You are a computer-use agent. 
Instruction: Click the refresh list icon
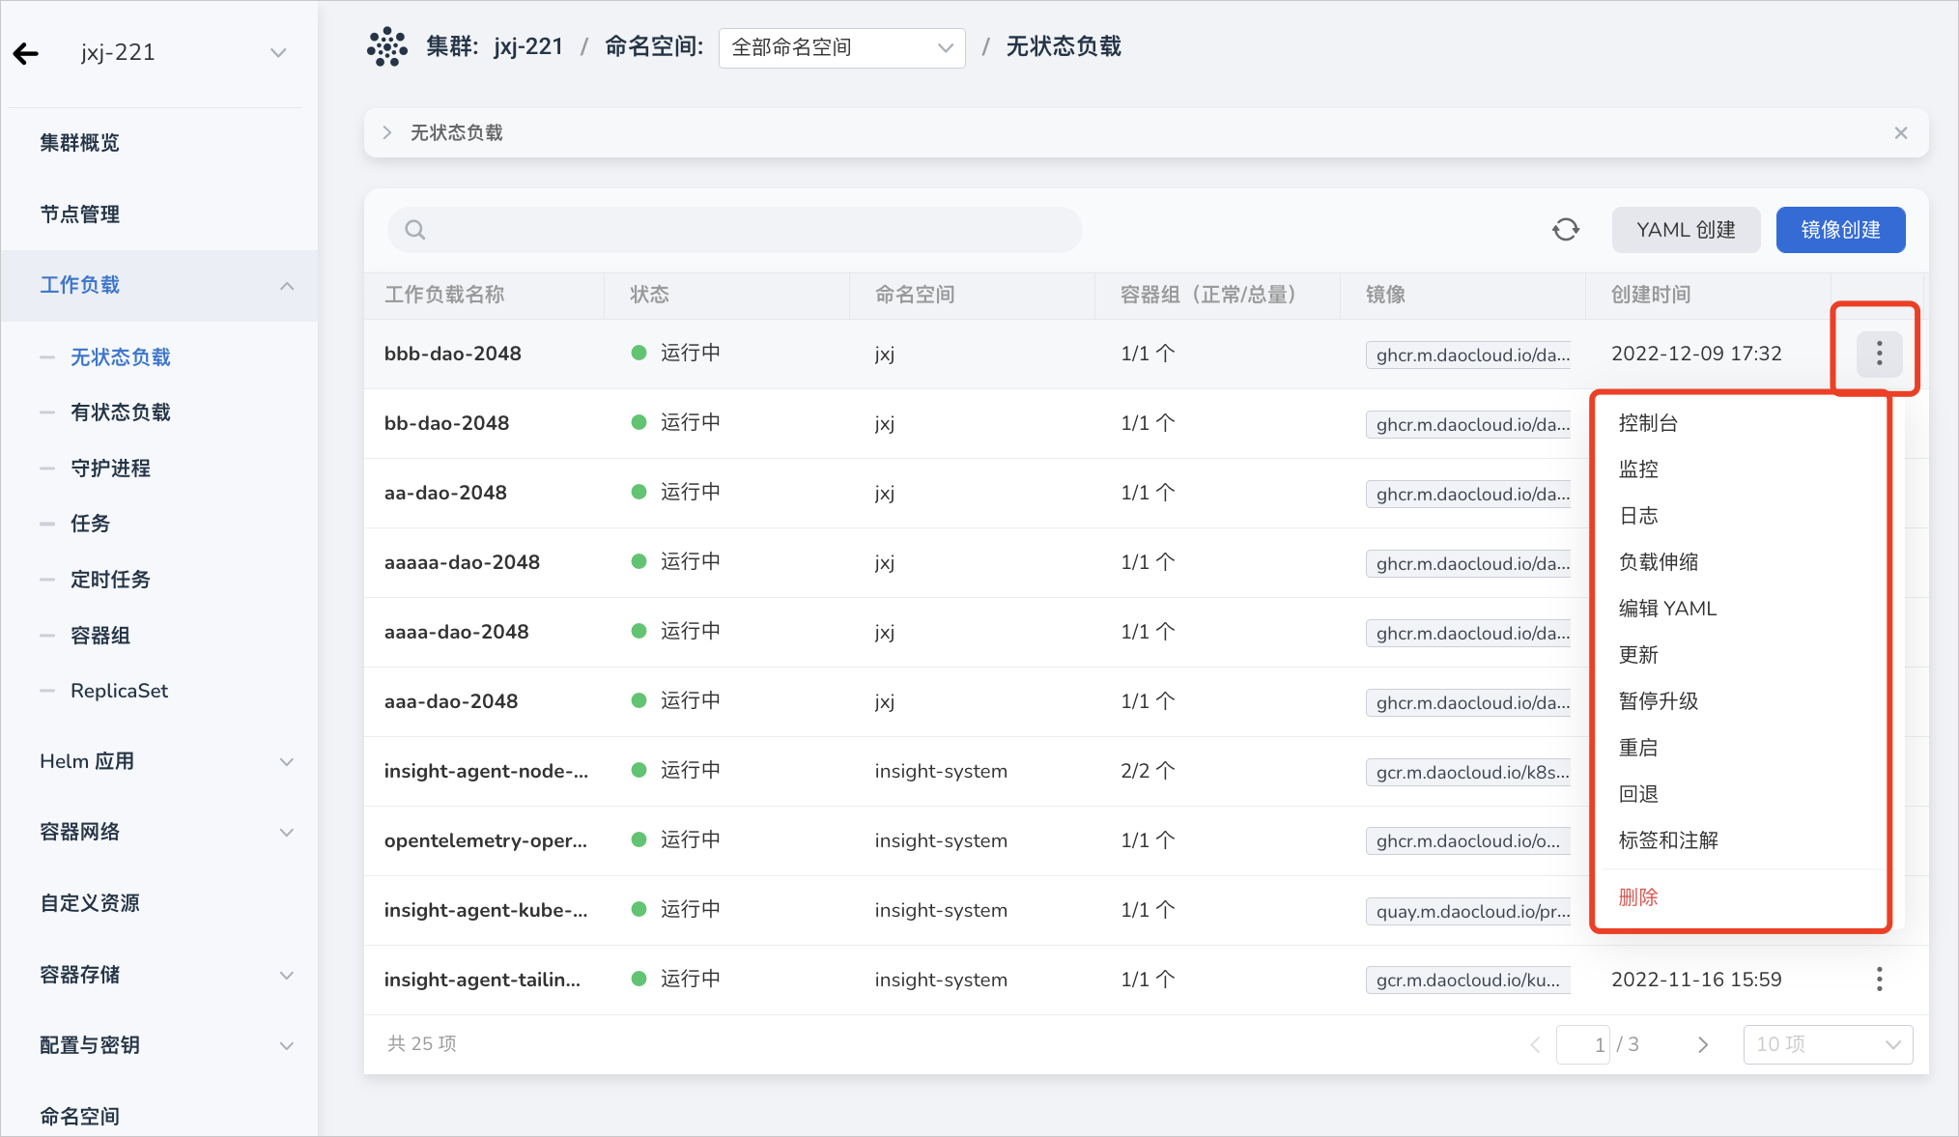[x=1565, y=230]
